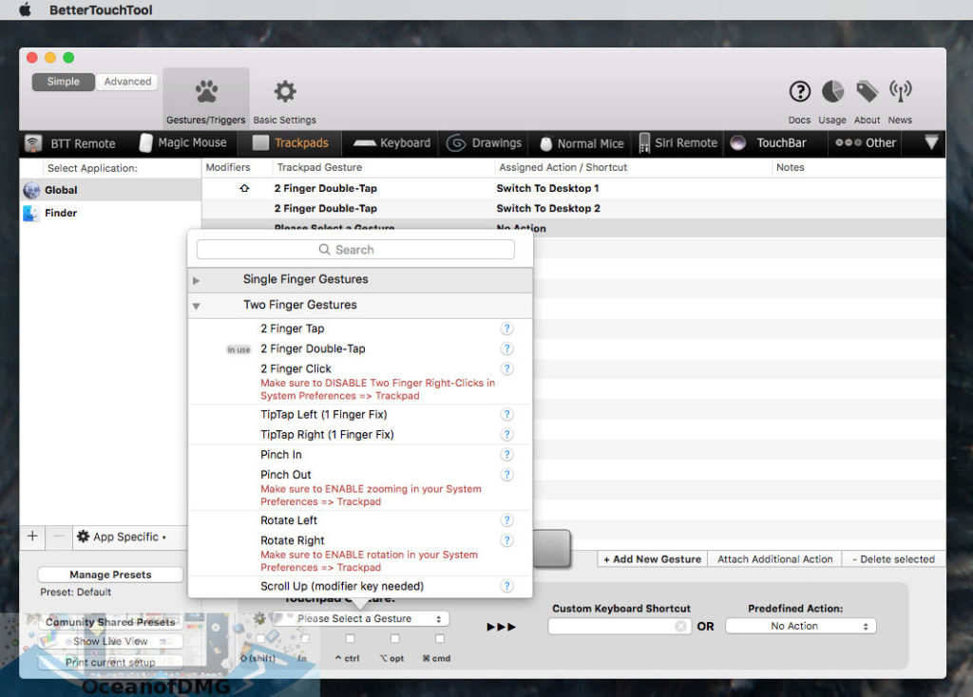Collapse Two Finger Gestures group
The height and width of the screenshot is (697, 973).
196,307
